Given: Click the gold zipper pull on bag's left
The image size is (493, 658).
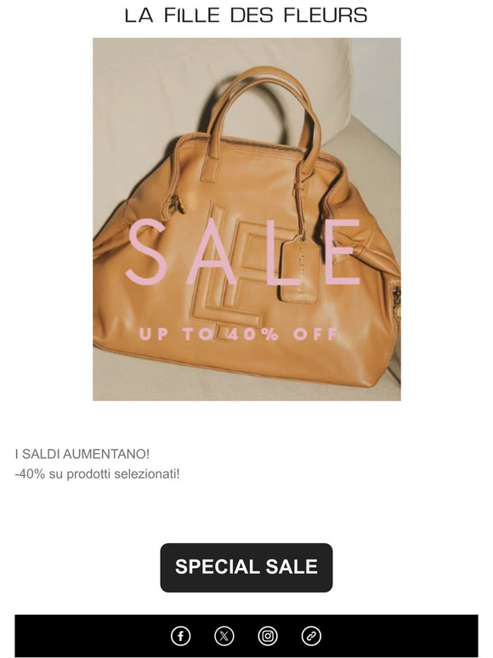Looking at the screenshot, I should pyautogui.click(x=177, y=204).
